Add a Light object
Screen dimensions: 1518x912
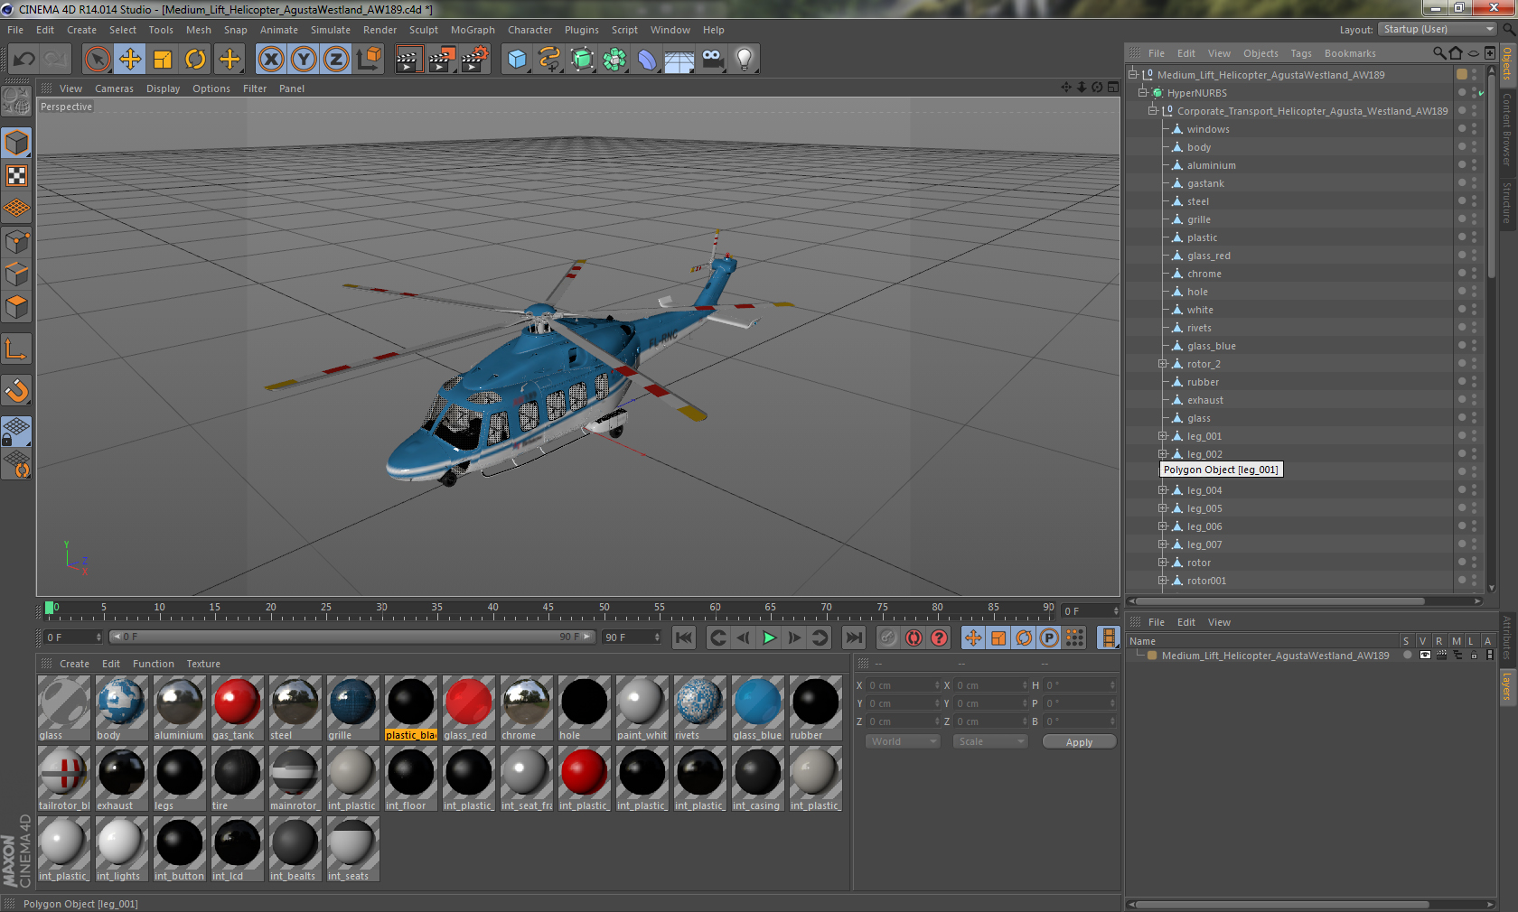click(745, 60)
